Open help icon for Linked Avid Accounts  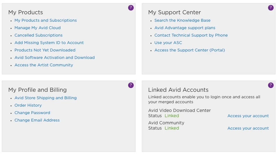click(x=271, y=85)
